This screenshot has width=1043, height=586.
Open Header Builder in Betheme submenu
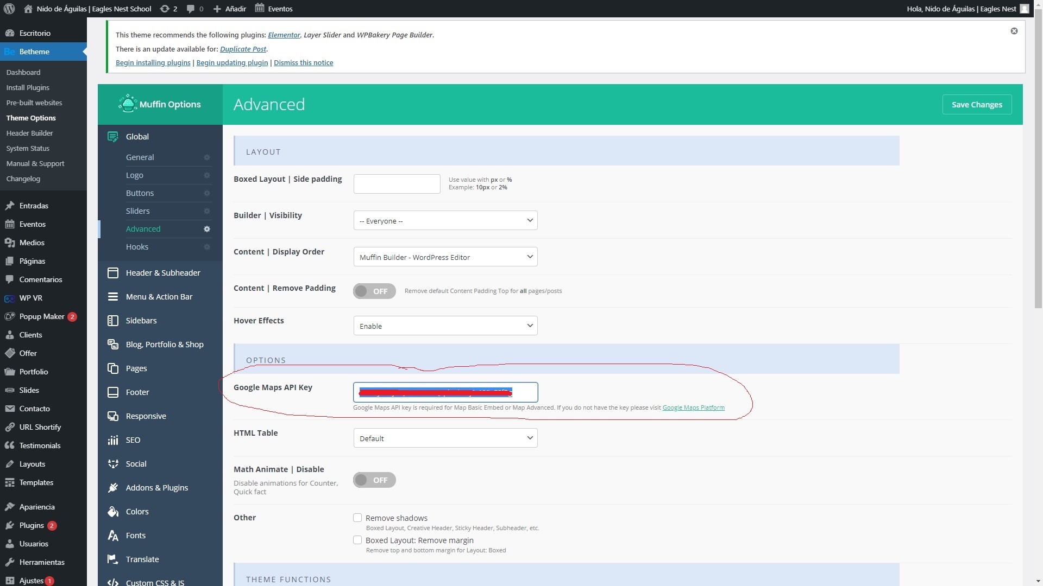pos(30,133)
